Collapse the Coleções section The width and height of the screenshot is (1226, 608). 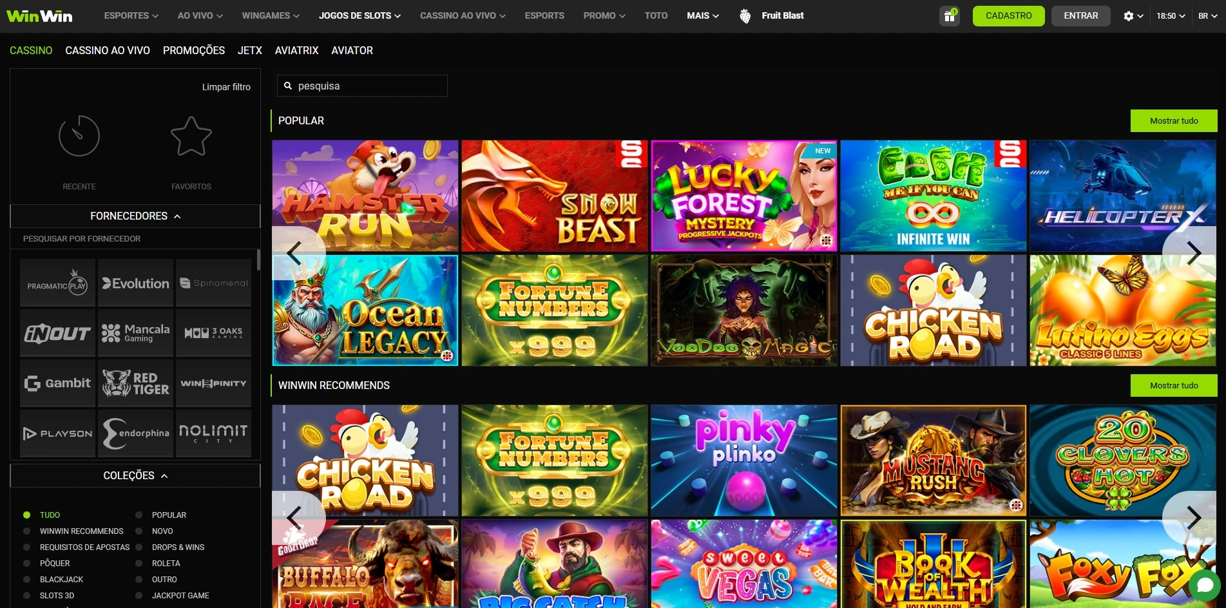[135, 476]
